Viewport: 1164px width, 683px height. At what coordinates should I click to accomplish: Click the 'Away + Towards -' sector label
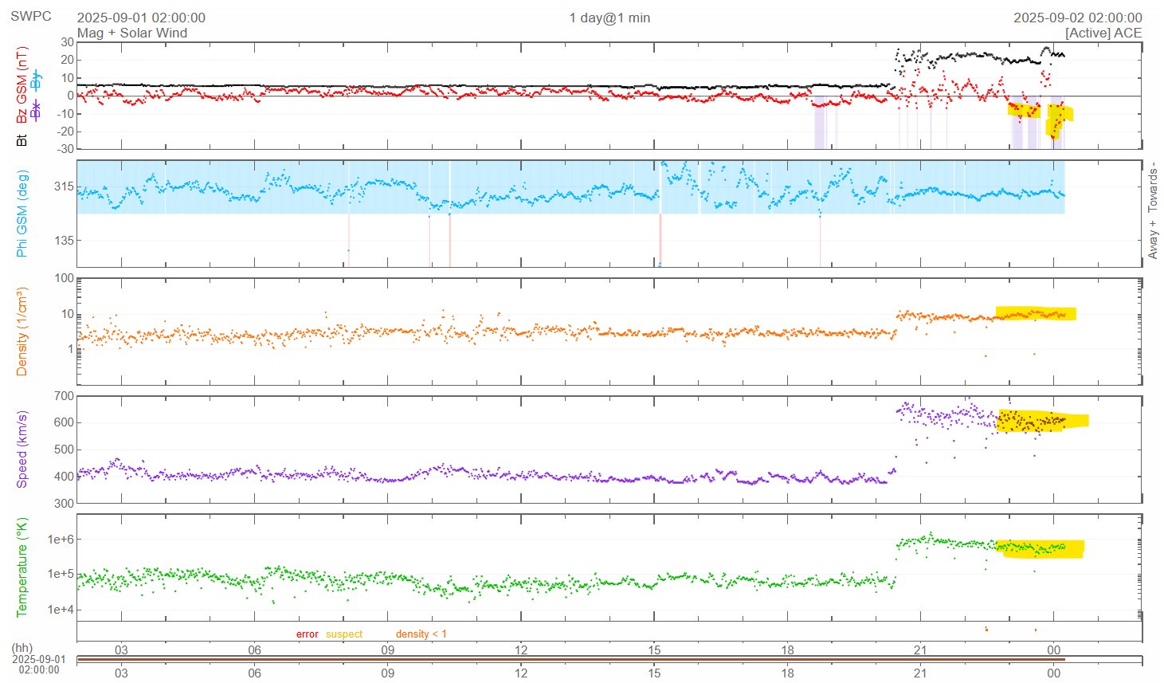[x=1153, y=210]
